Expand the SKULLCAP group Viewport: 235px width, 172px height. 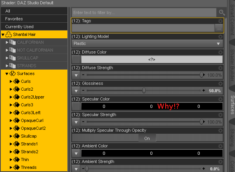(x=7, y=58)
